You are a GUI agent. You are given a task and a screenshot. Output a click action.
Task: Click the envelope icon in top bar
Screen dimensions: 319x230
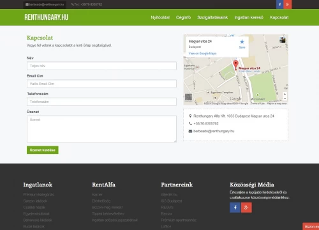27,4
